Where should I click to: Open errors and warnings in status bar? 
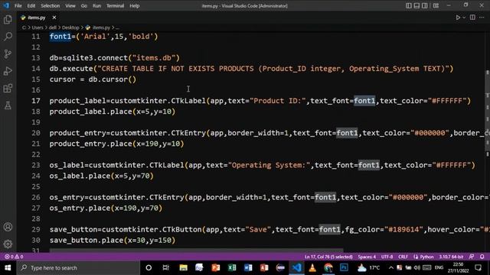coord(14,257)
